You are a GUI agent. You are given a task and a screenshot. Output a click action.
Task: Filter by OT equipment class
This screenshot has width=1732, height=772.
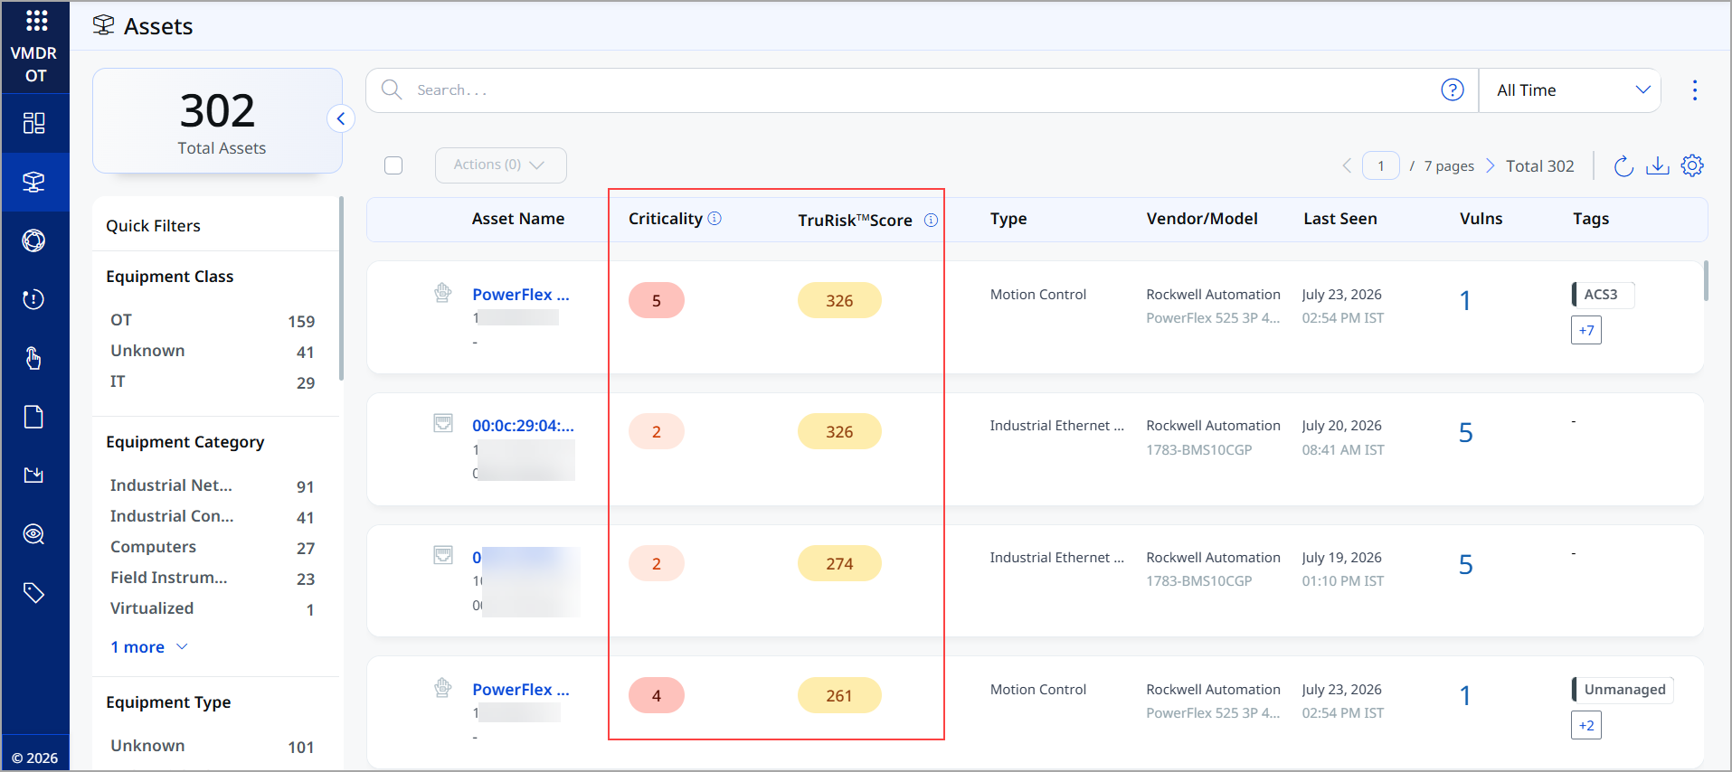coord(213,320)
